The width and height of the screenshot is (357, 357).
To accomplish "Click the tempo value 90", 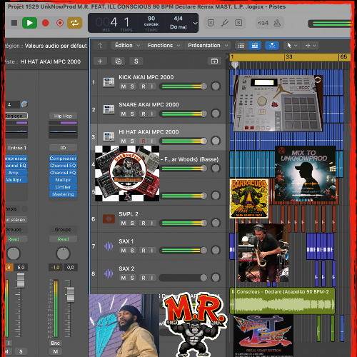I will [x=151, y=19].
